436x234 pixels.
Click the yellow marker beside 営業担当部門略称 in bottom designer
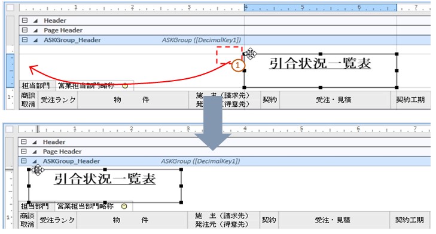pyautogui.click(x=124, y=206)
